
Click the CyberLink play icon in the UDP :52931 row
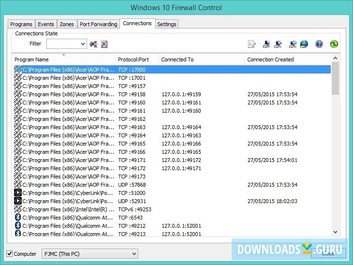[18, 201]
